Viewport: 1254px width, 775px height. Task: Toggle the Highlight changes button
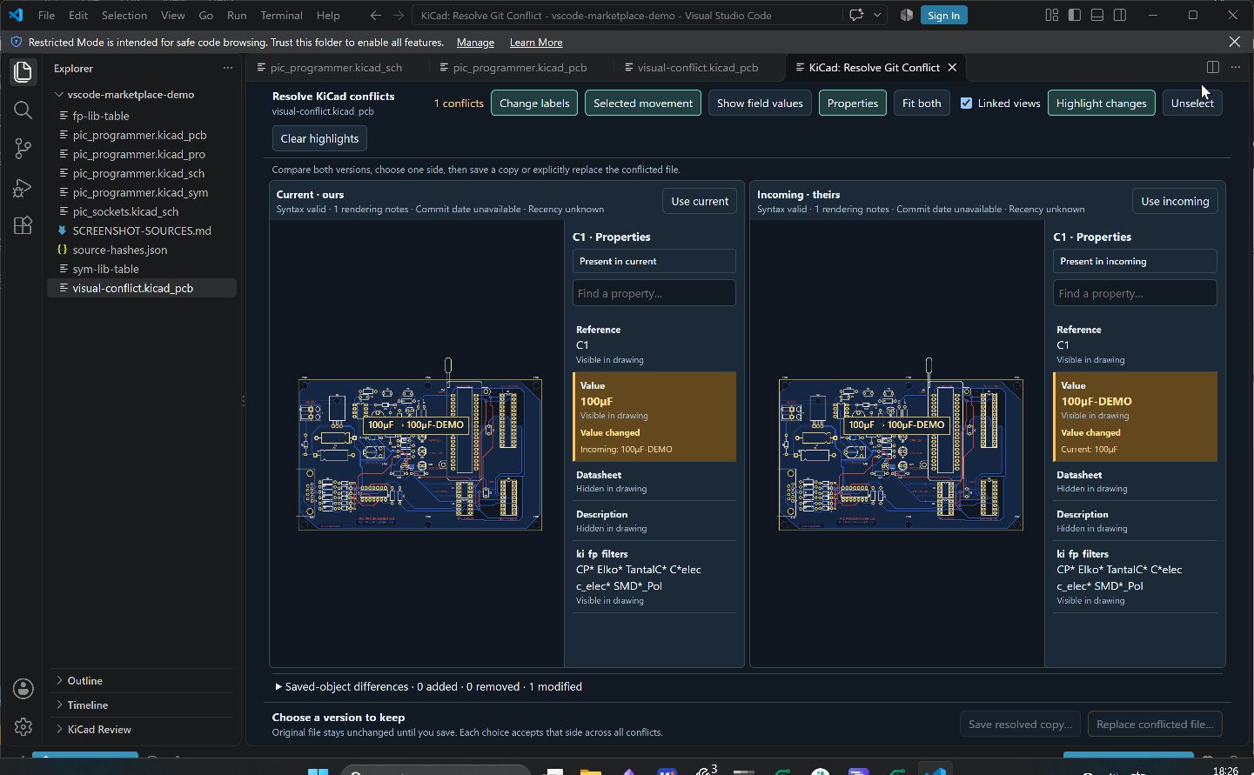1101,103
